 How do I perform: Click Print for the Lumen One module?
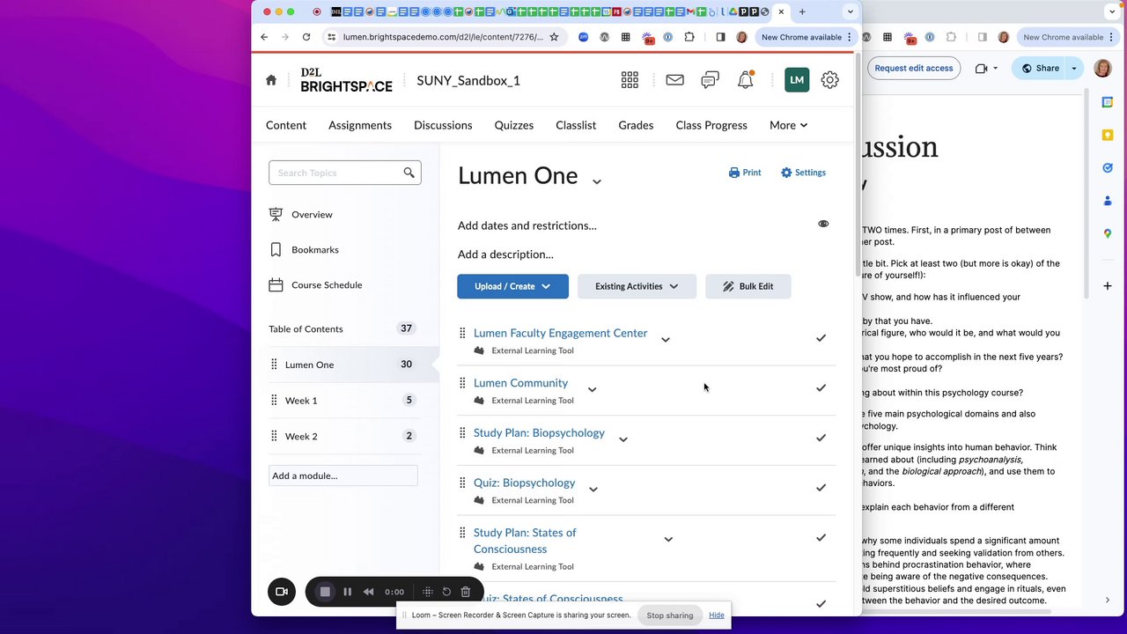click(x=745, y=173)
